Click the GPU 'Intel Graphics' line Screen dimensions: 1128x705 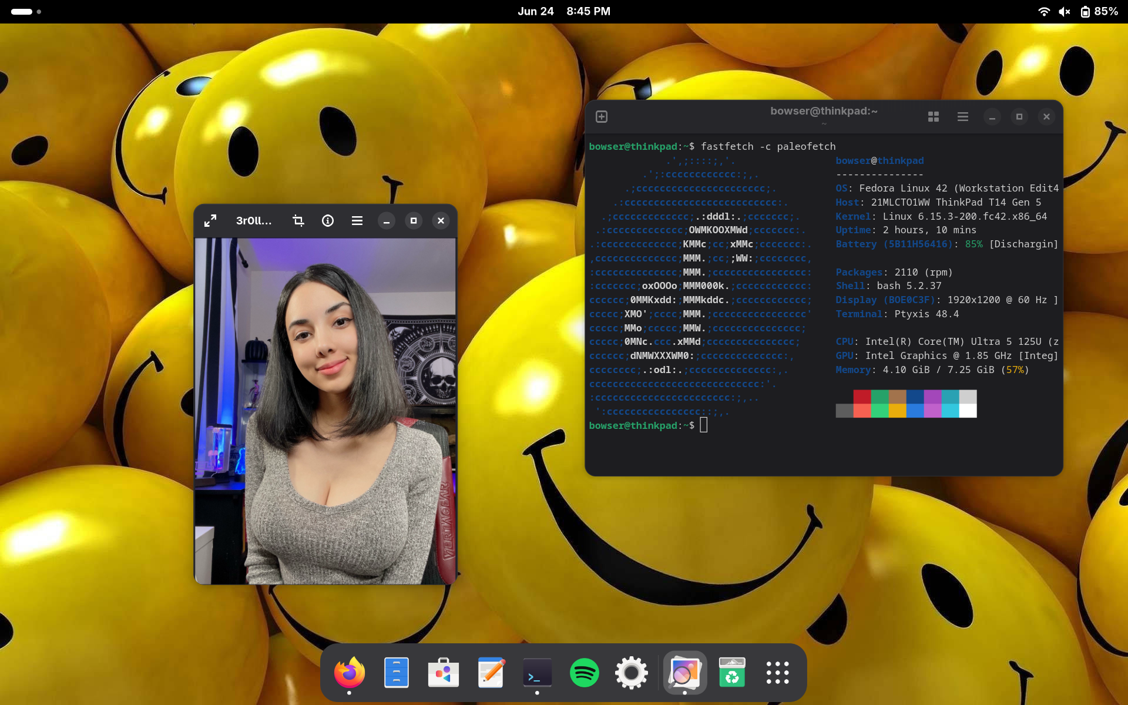[x=947, y=355]
